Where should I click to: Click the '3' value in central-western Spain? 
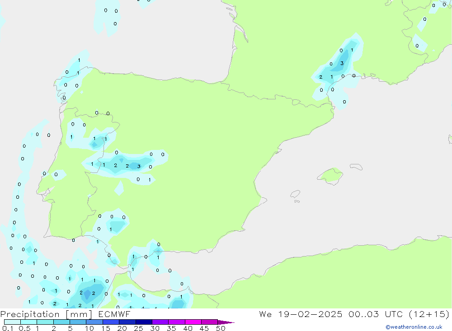pyautogui.click(x=139, y=166)
